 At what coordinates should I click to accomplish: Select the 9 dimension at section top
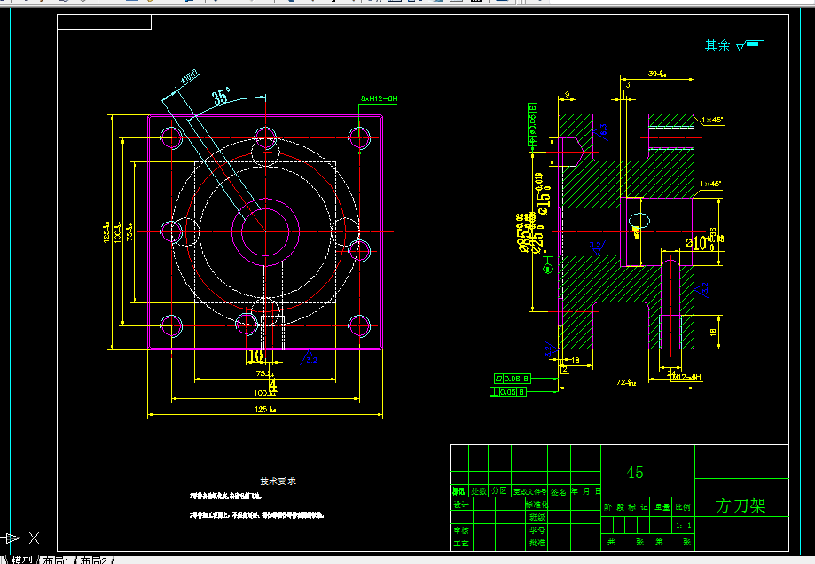click(x=567, y=95)
